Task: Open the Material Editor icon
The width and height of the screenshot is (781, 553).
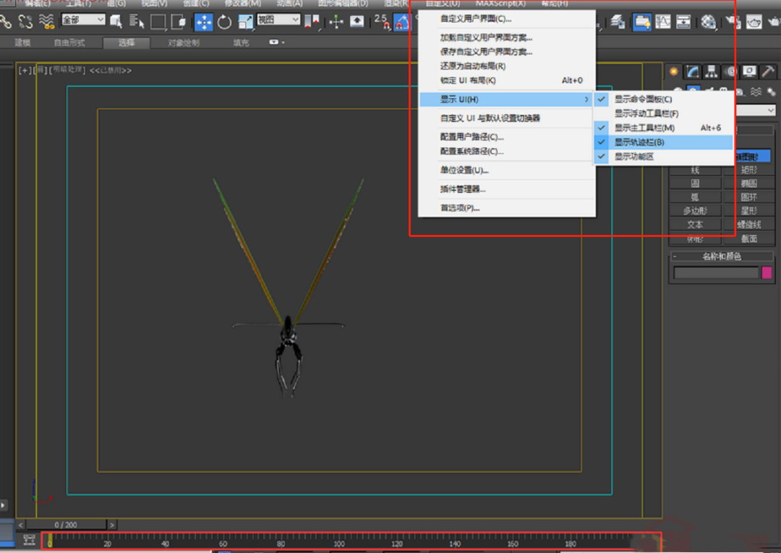Action: point(708,22)
